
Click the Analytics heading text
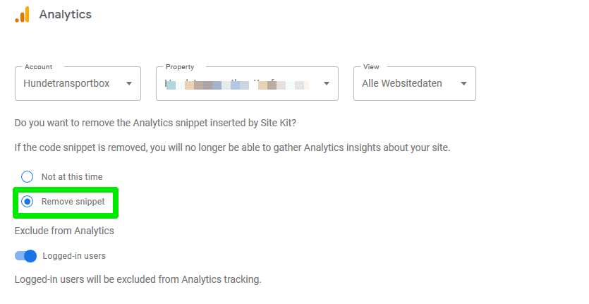tap(66, 14)
